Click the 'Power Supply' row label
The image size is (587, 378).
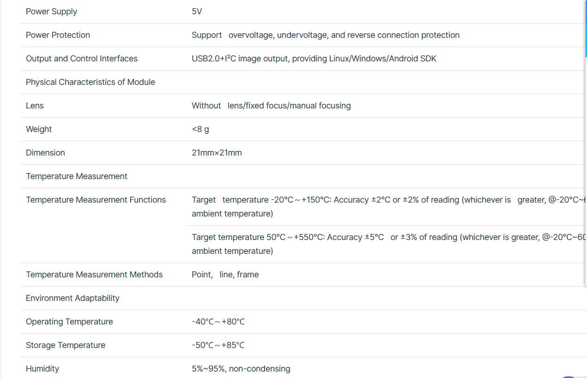pyautogui.click(x=51, y=12)
